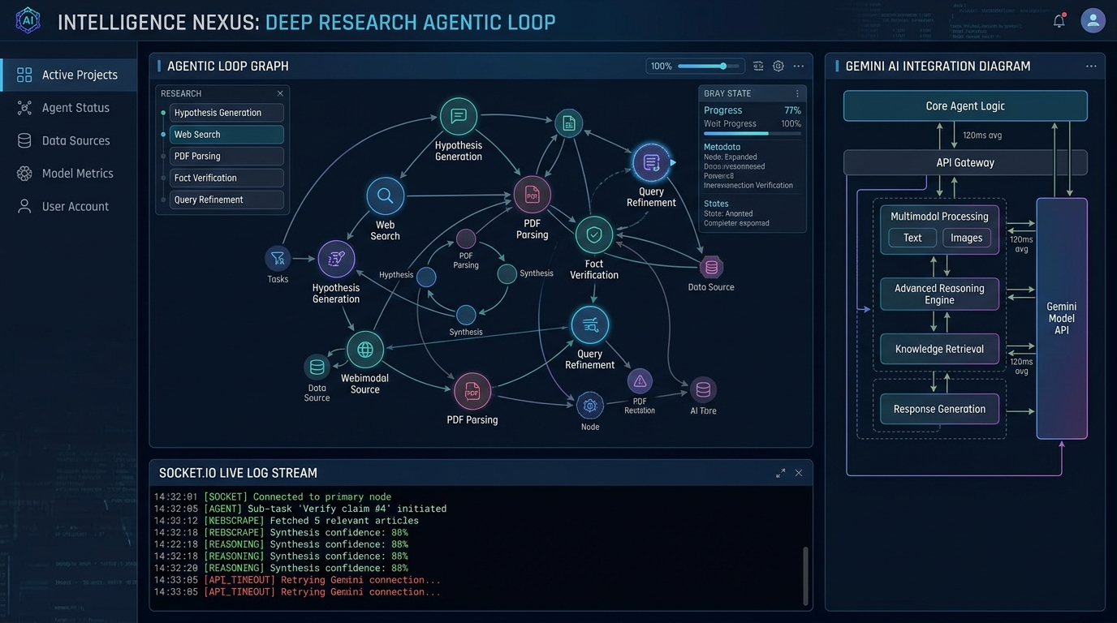The width and height of the screenshot is (1117, 623).
Task: Select the Text modality button
Action: click(912, 238)
